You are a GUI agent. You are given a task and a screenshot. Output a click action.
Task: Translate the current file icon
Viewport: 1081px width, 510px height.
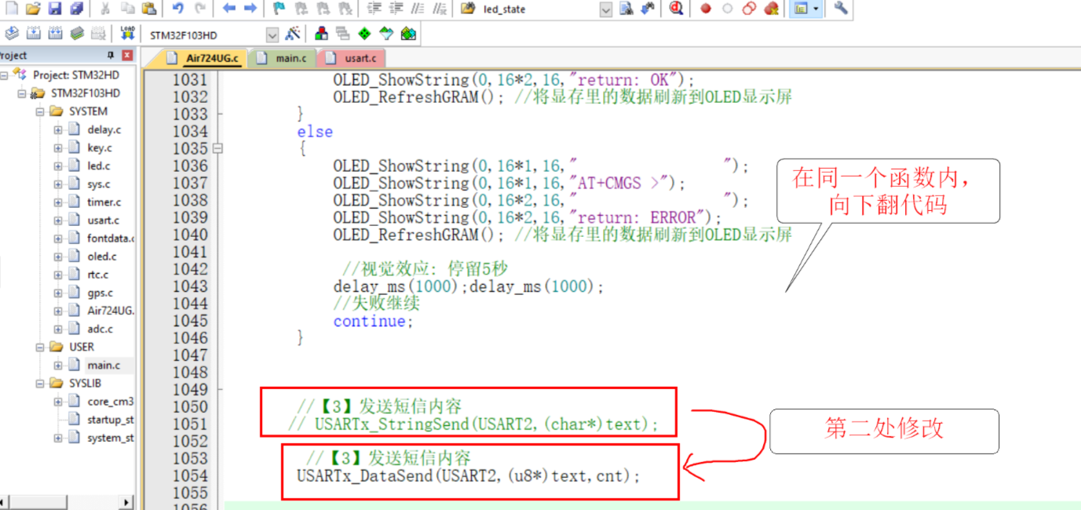[11, 34]
